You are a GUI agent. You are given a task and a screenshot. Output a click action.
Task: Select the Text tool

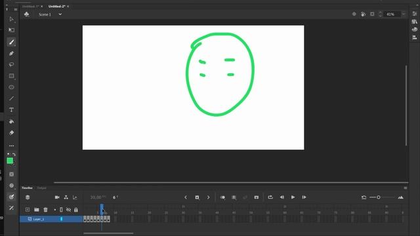click(x=11, y=110)
